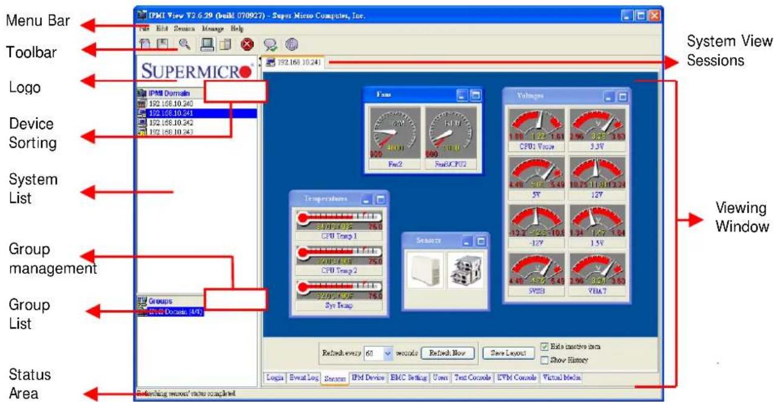Click the VBAT voltage gauge
The width and height of the screenshot is (774, 402).
(x=598, y=270)
